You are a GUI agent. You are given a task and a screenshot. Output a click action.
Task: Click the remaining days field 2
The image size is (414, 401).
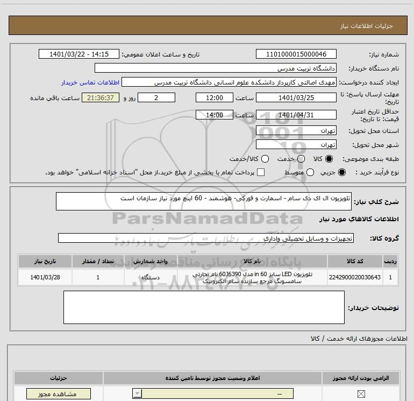pos(156,97)
